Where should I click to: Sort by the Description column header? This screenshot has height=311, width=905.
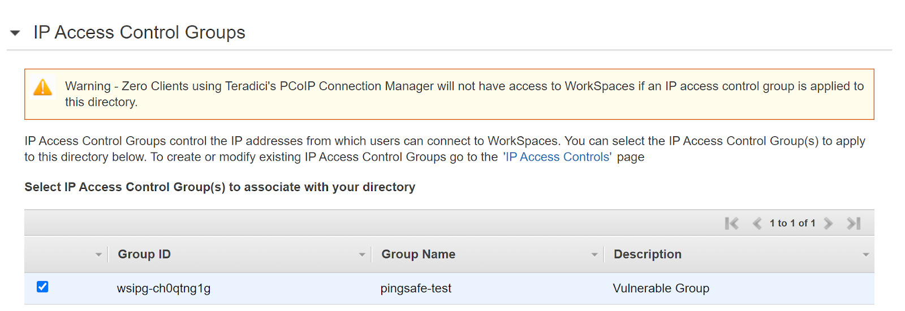[x=647, y=254]
